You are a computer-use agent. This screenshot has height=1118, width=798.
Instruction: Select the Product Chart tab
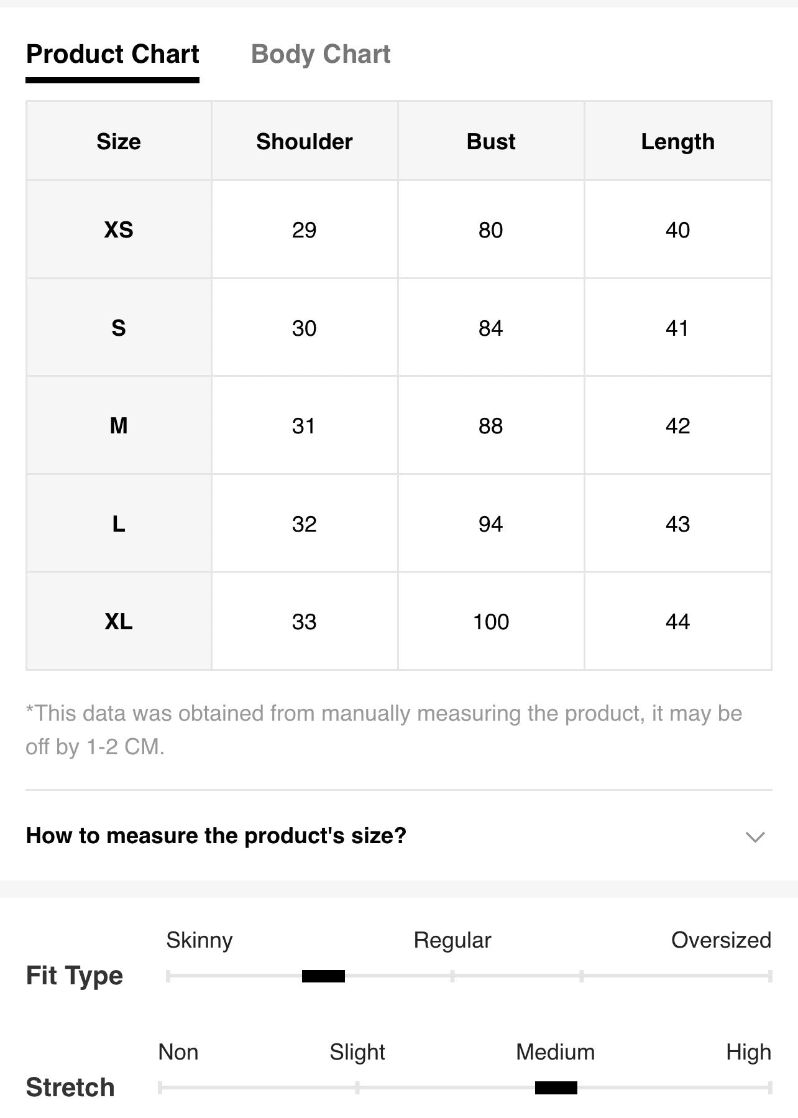coord(112,55)
